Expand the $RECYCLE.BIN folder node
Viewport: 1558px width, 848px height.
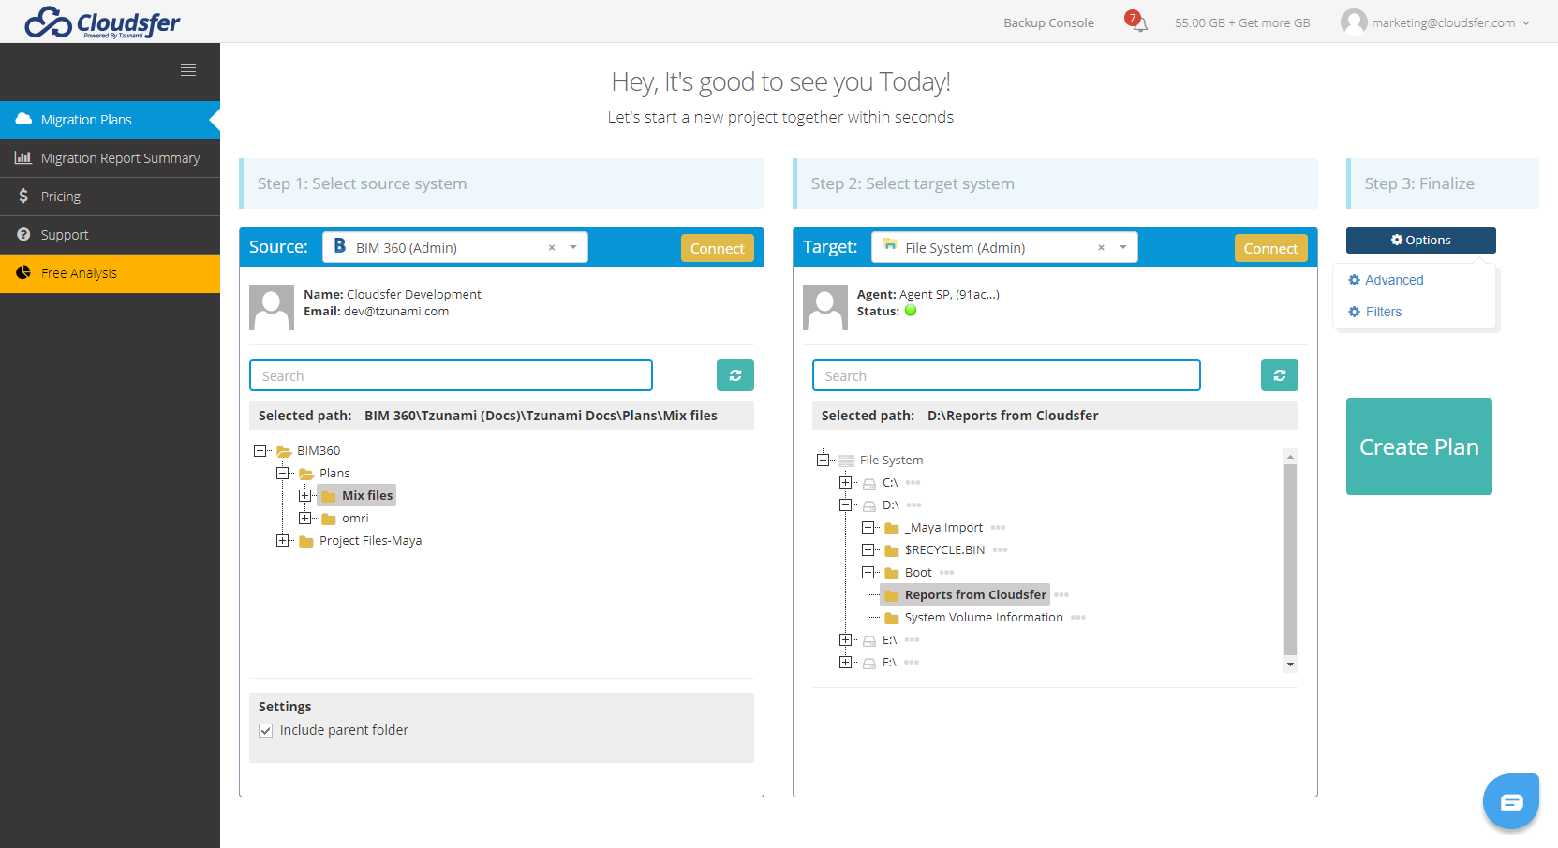(x=868, y=549)
